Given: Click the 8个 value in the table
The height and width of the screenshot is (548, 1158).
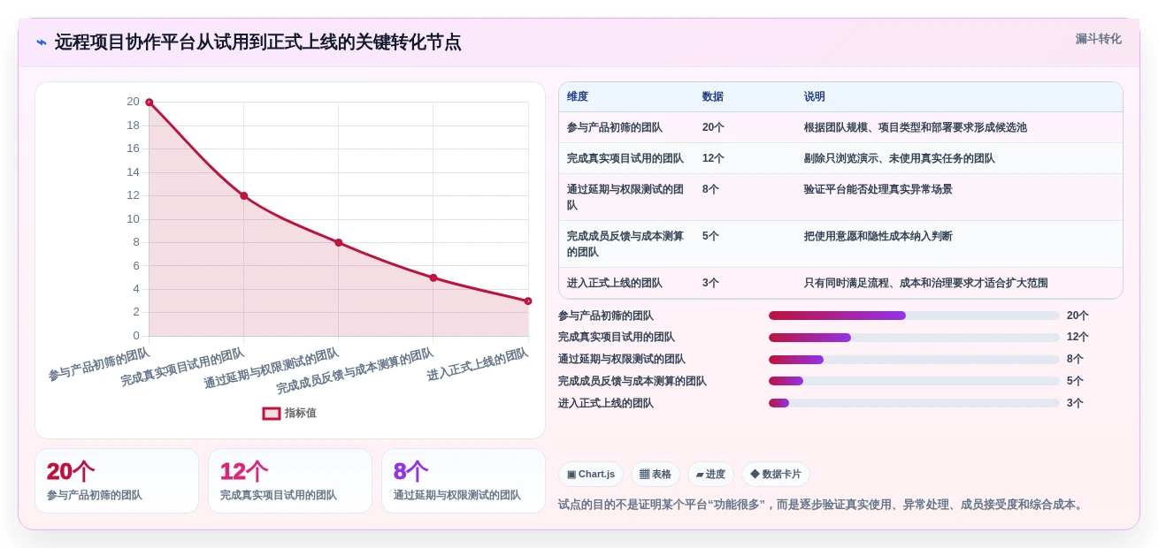Looking at the screenshot, I should pyautogui.click(x=710, y=189).
